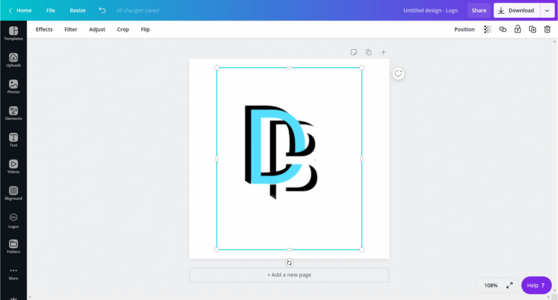The height and width of the screenshot is (300, 558).
Task: Delete the selected element with trash icon
Action: (x=547, y=29)
